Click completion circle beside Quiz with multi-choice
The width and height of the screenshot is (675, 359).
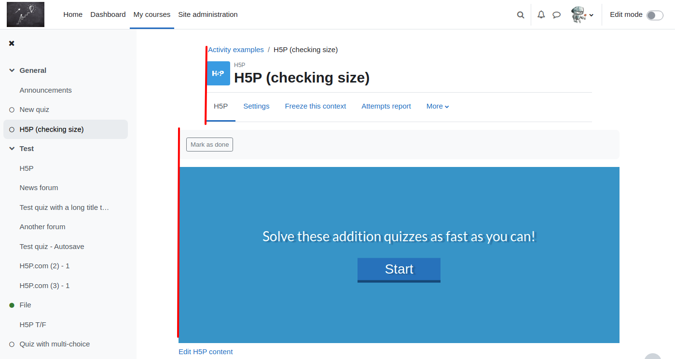point(12,345)
